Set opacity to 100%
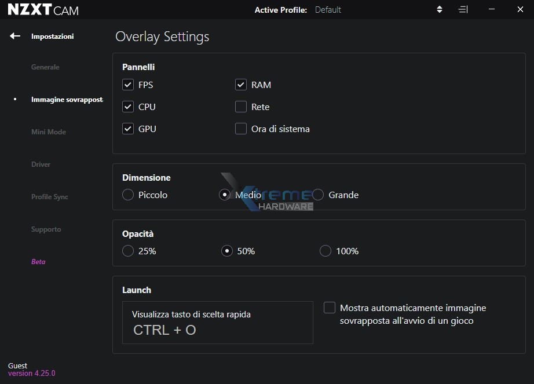Viewport: 534px width, 384px height. (x=325, y=251)
